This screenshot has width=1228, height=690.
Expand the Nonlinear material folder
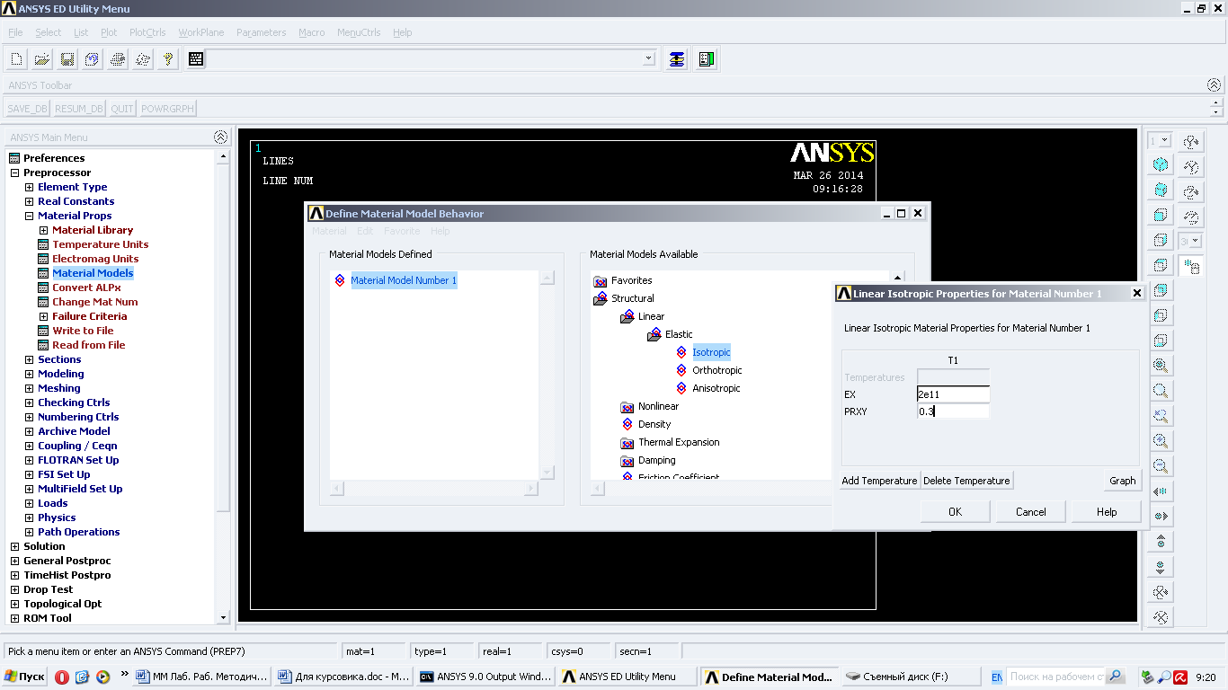[627, 406]
